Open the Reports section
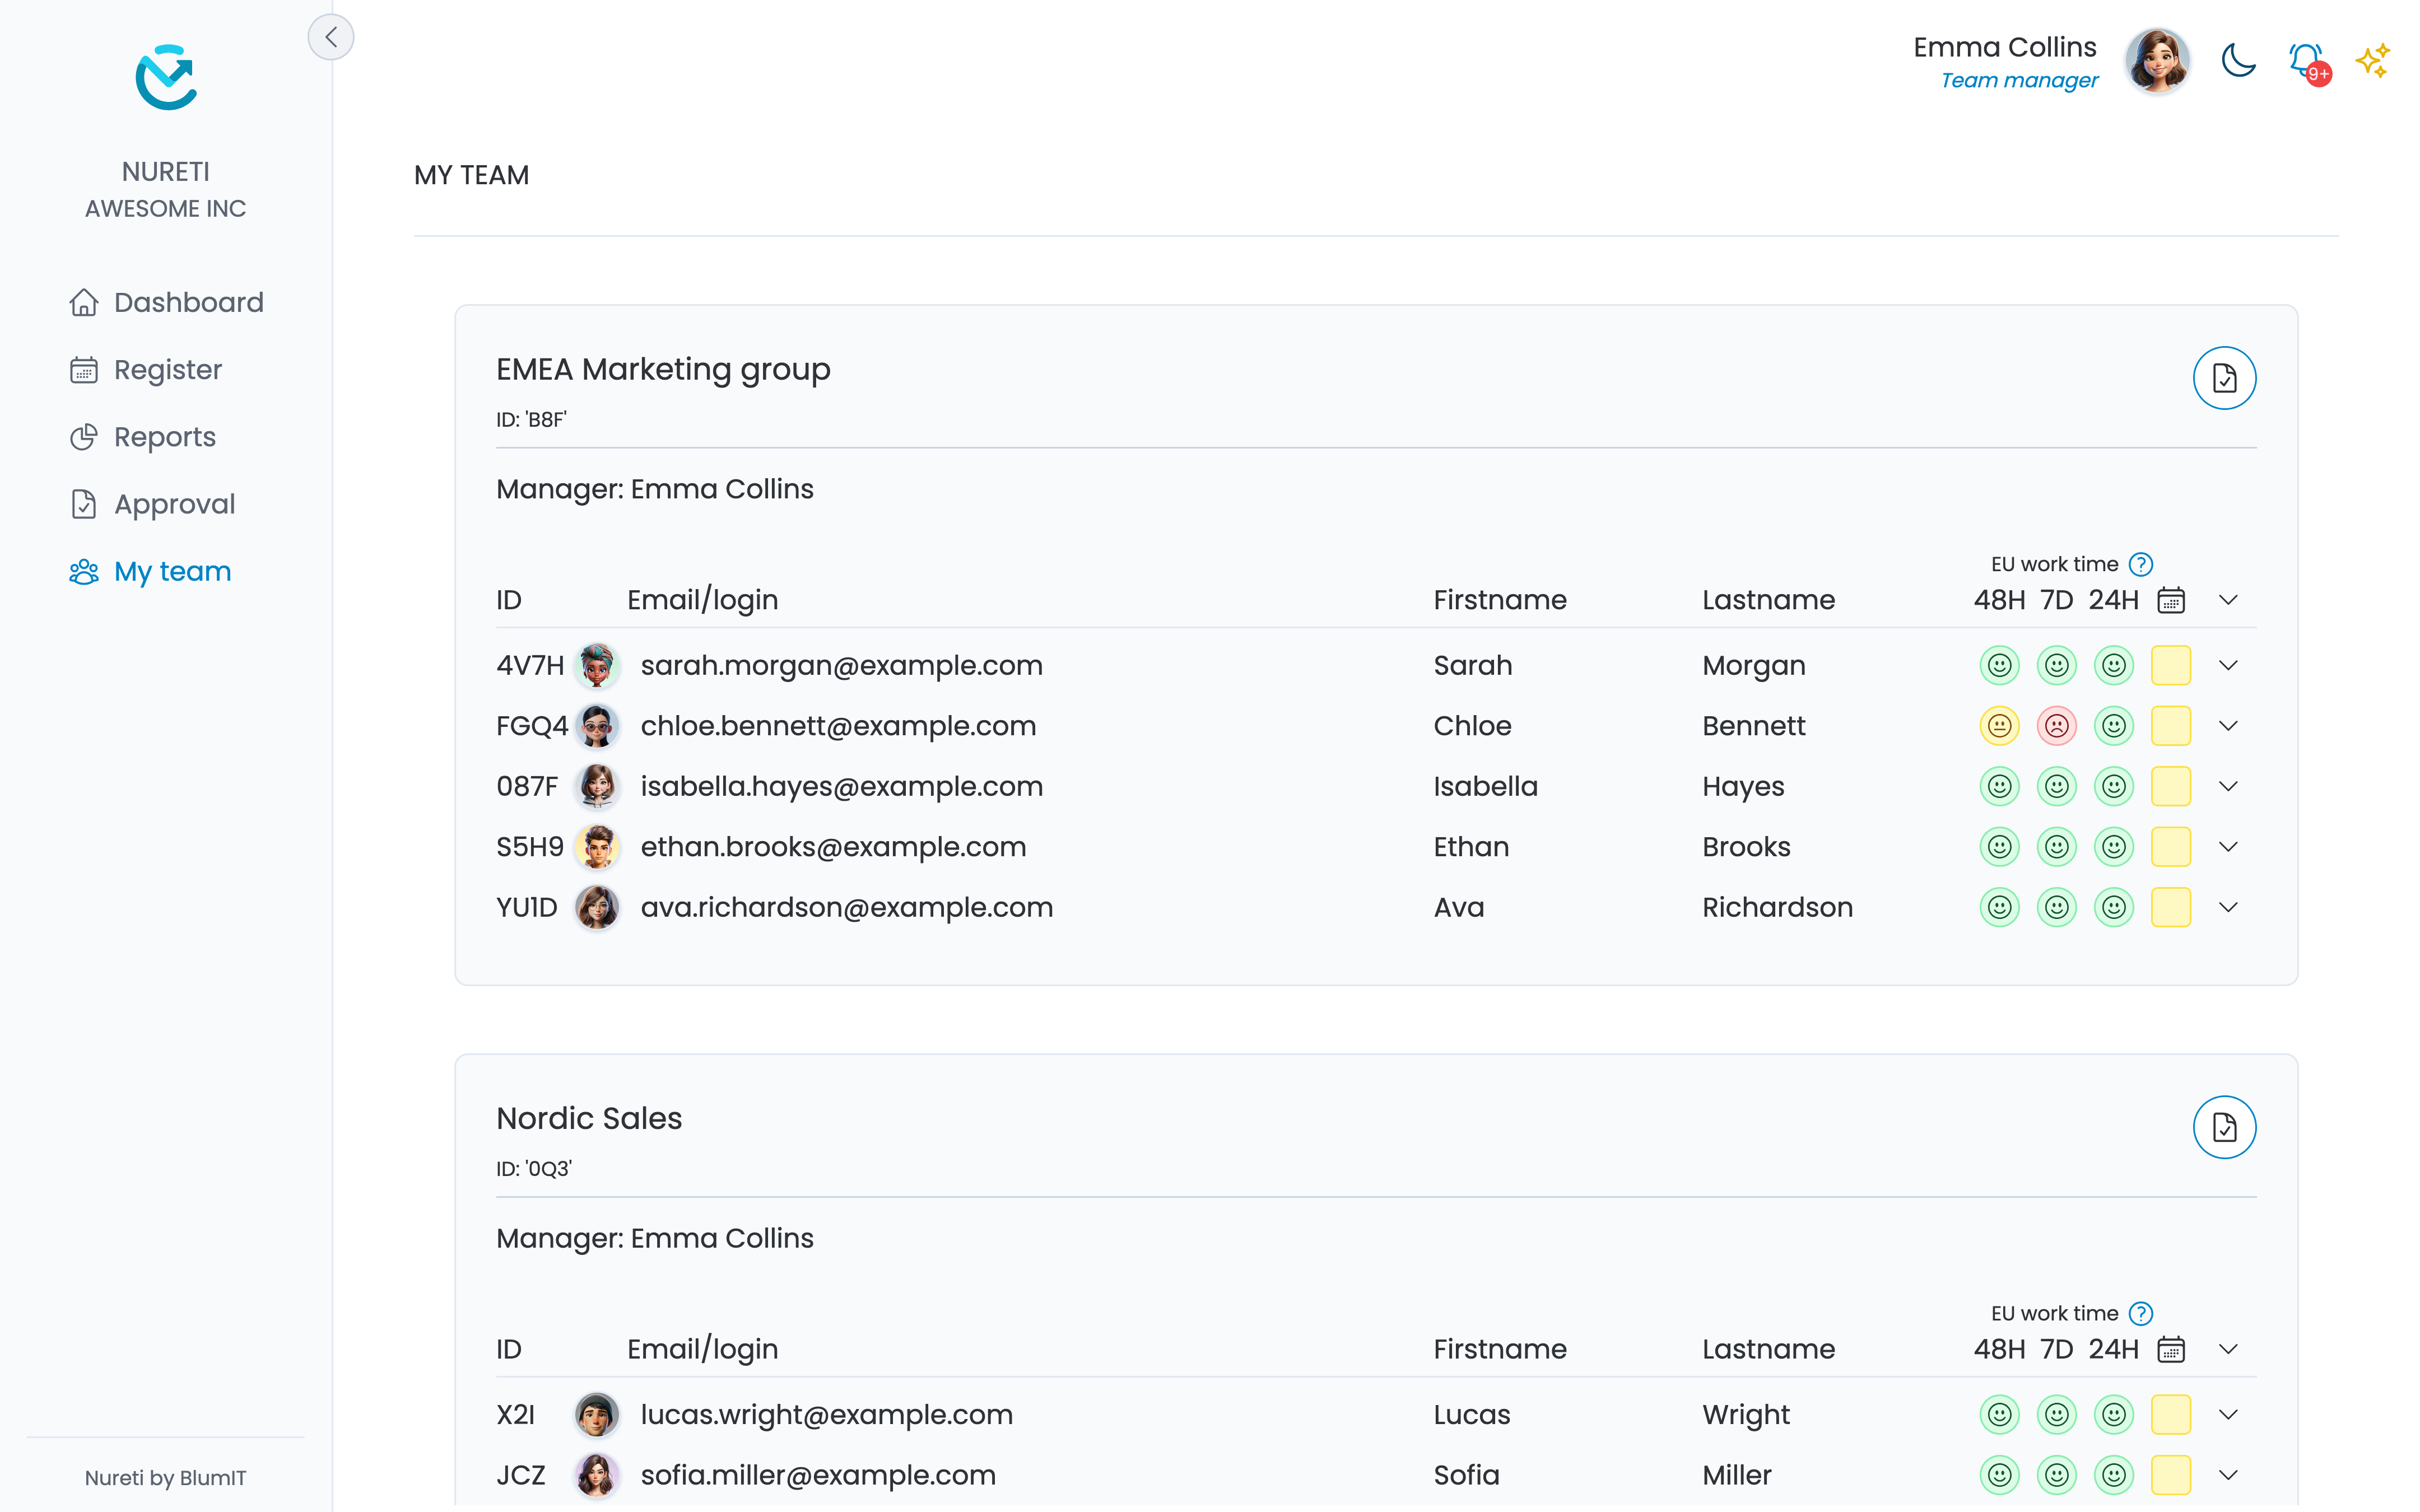Screen dimensions: 2420x1512 (x=142, y=437)
